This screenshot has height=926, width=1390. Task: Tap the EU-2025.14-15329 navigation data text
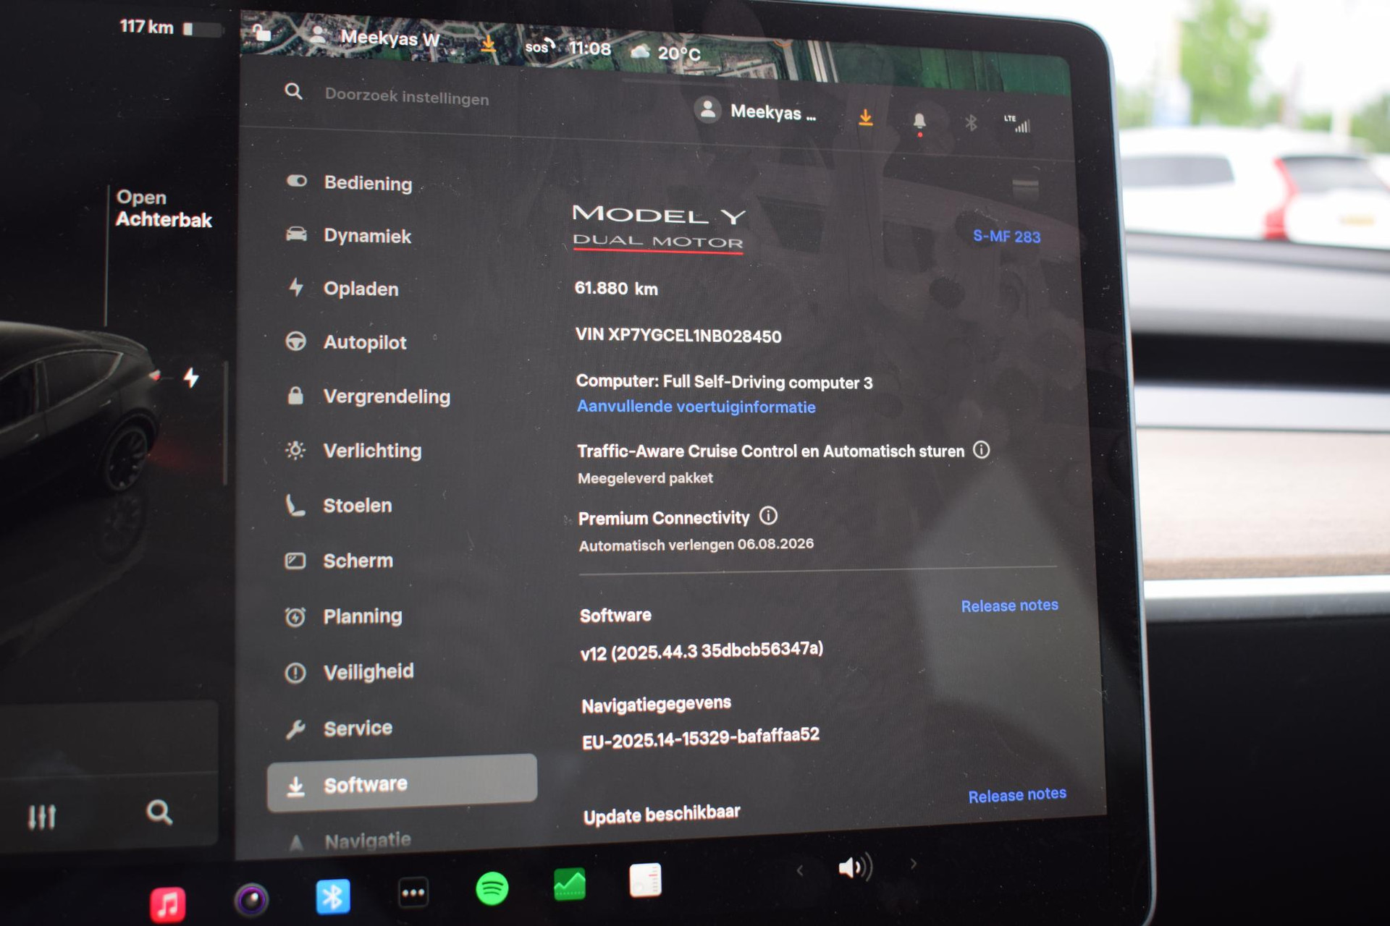(701, 738)
